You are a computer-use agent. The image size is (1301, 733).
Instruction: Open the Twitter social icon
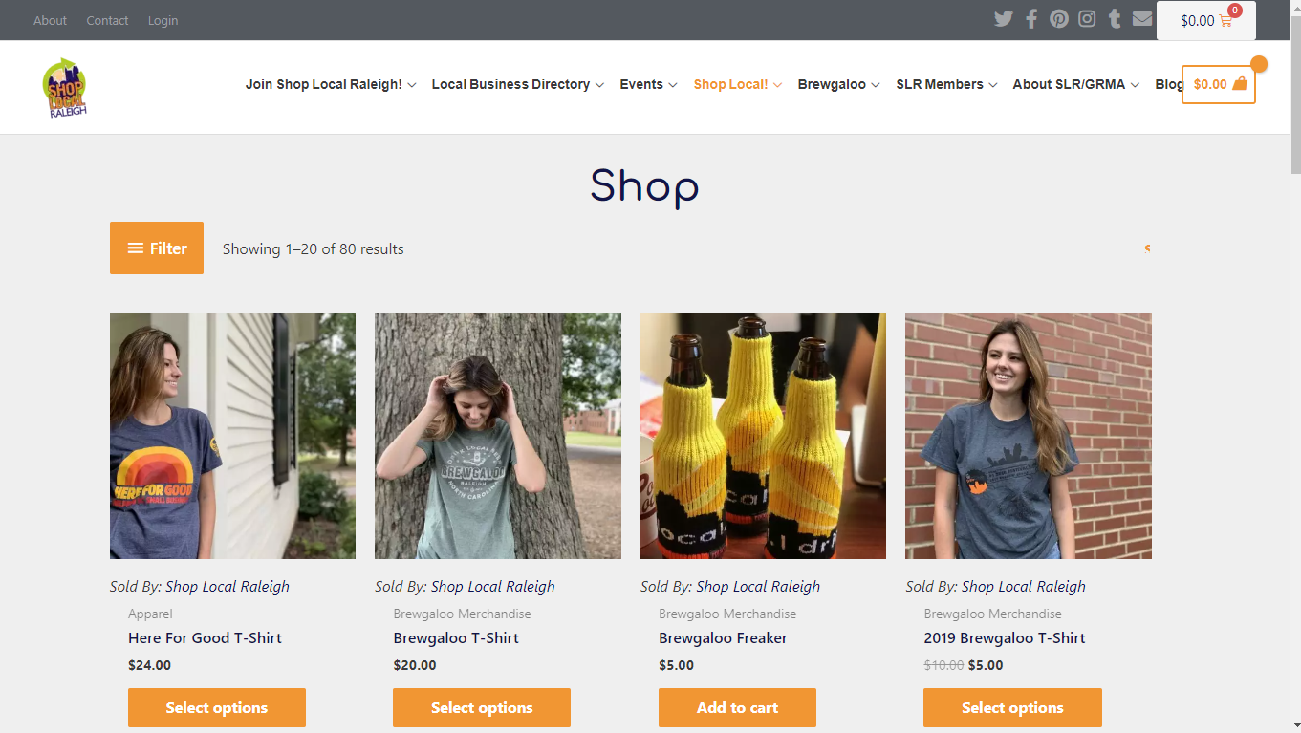[x=1003, y=19]
